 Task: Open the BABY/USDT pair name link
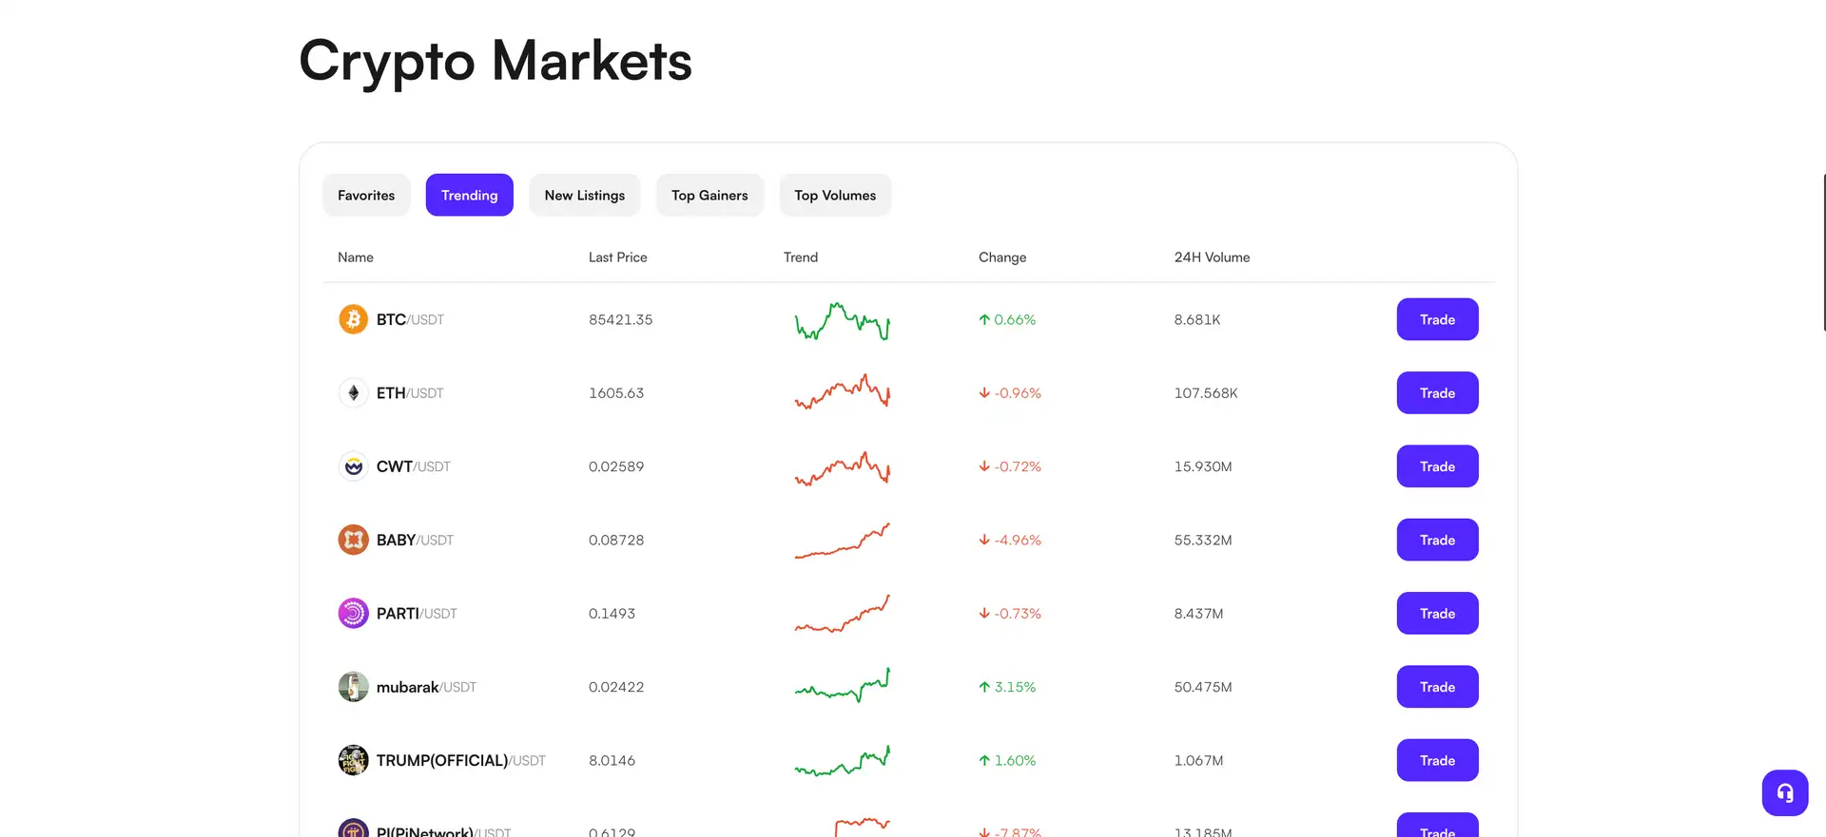tap(415, 540)
